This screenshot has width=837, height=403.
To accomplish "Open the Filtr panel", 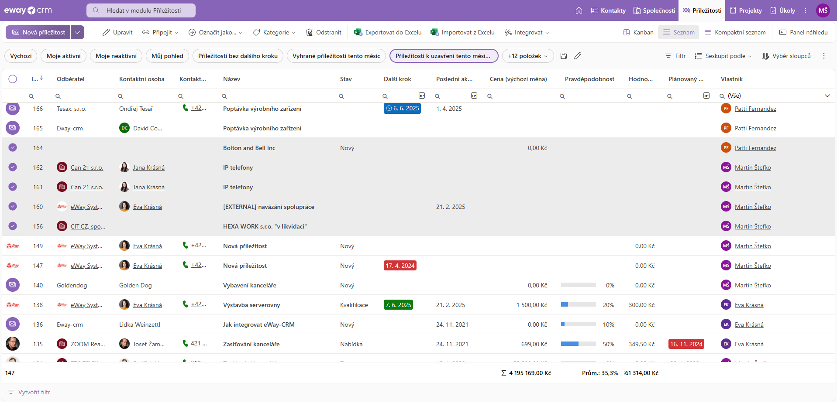I will [x=675, y=56].
